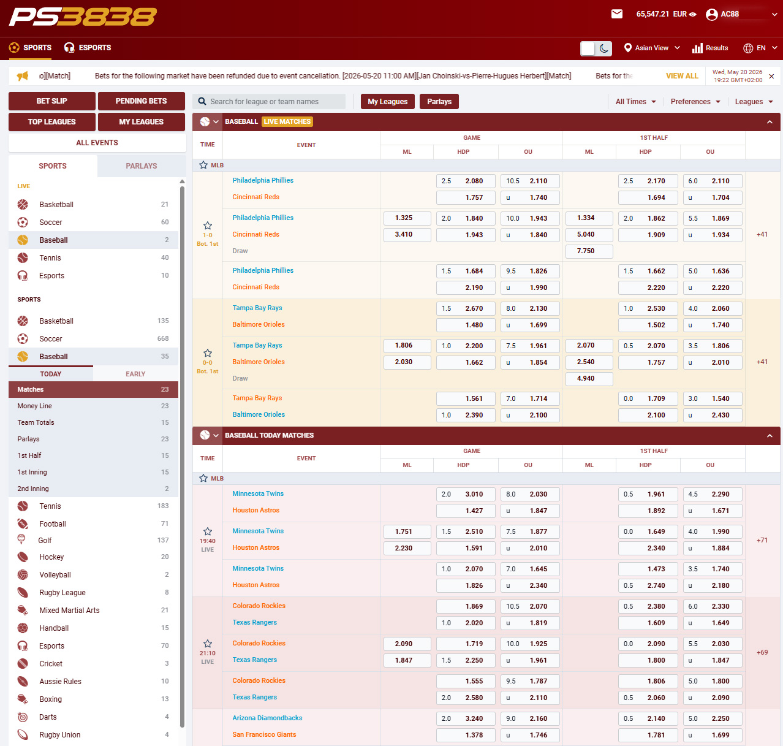Open the Preferences dropdown
Viewport: 783px width, 746px height.
(695, 102)
